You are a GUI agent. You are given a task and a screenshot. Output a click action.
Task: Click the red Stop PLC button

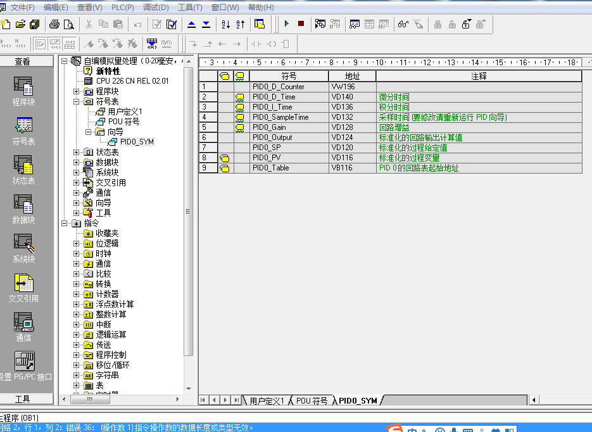click(301, 24)
